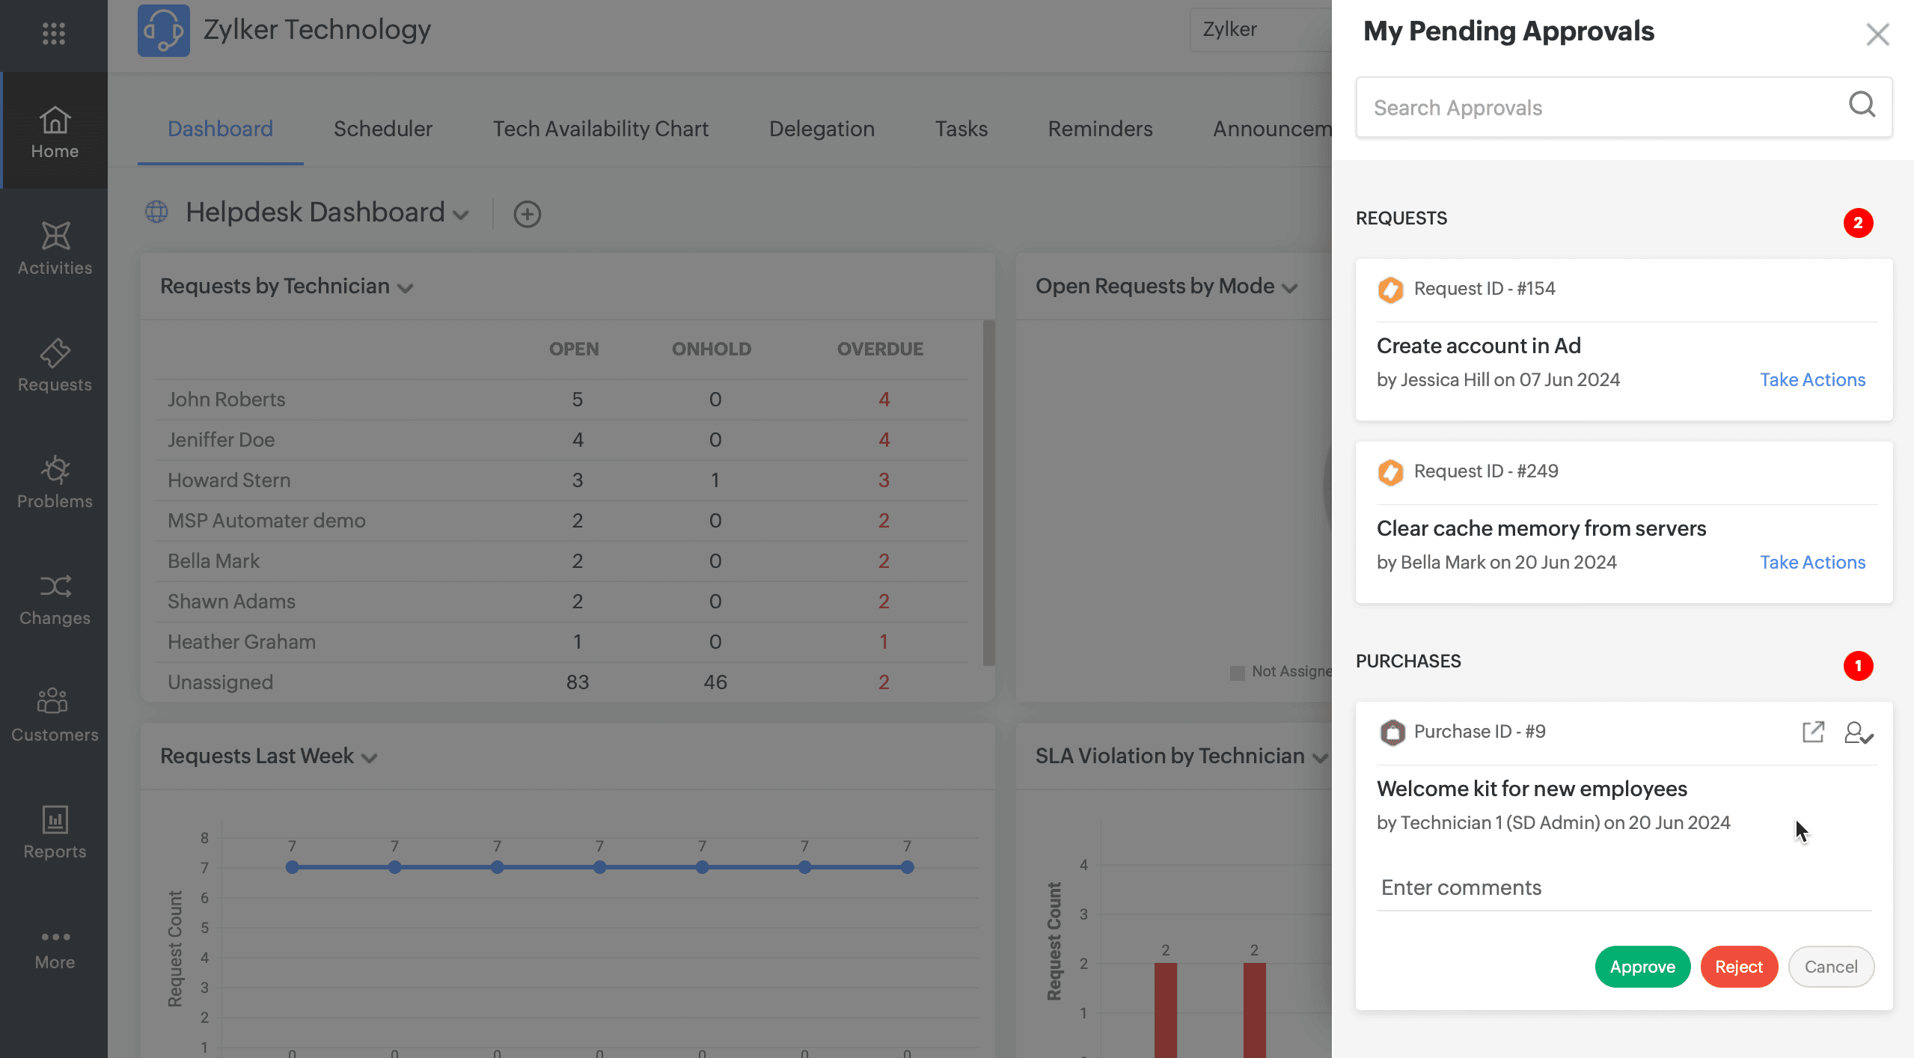The height and width of the screenshot is (1058, 1914).
Task: Click the Requests by Technician scrollbar
Action: [988, 494]
